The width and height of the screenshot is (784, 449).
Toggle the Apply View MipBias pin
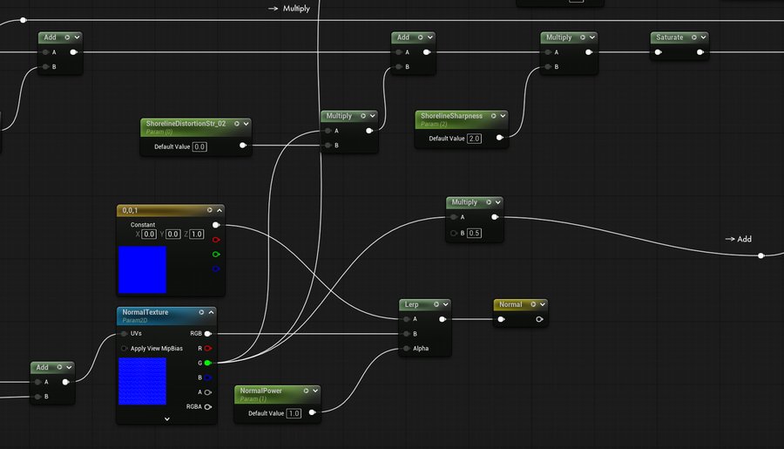tap(125, 348)
